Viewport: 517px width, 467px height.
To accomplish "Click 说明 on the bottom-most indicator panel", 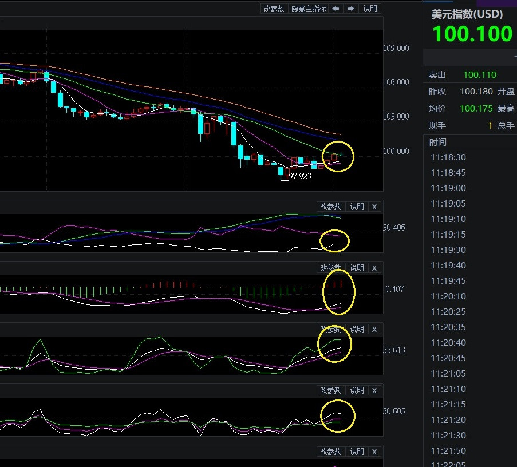I will [357, 452].
